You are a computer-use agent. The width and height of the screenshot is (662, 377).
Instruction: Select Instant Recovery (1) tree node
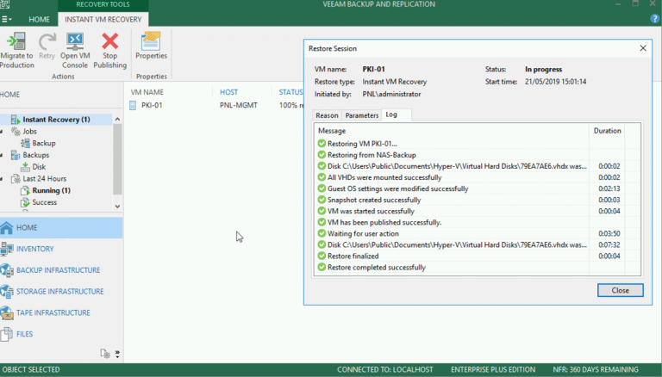tap(56, 120)
